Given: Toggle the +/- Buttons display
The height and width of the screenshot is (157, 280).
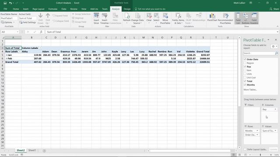Looking at the screenshot, I should click(246, 18).
